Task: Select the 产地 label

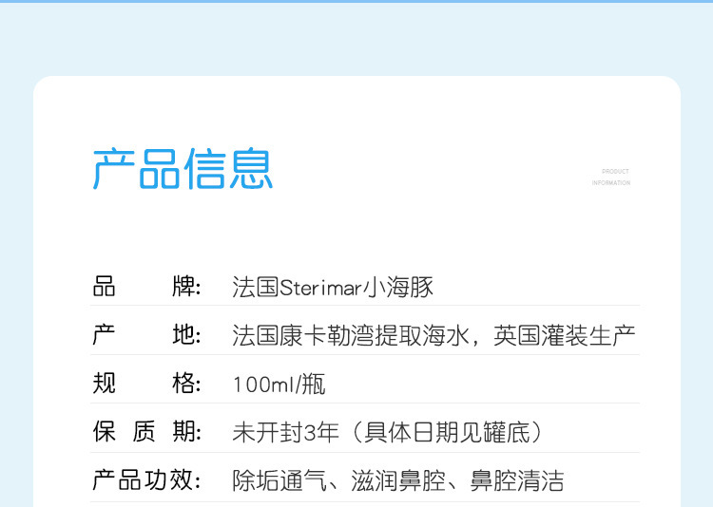Action: (146, 335)
